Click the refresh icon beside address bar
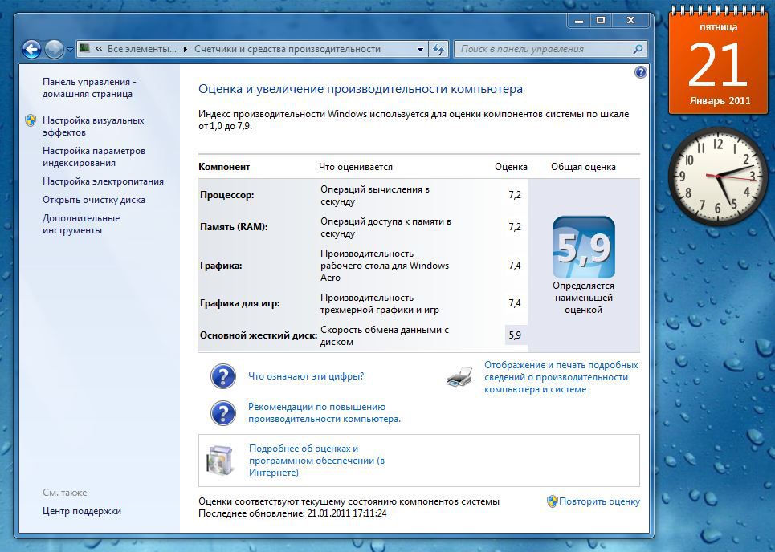Image resolution: width=775 pixels, height=552 pixels. click(438, 49)
